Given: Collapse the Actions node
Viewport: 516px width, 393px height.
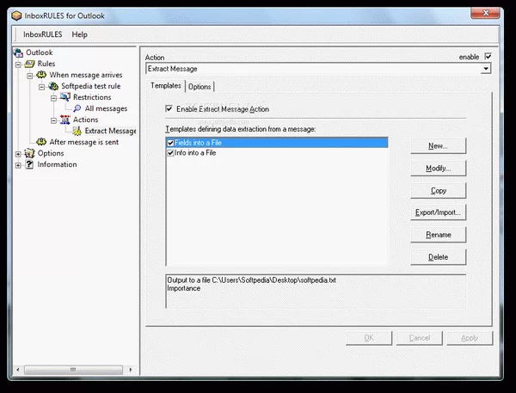Looking at the screenshot, I should (x=53, y=120).
